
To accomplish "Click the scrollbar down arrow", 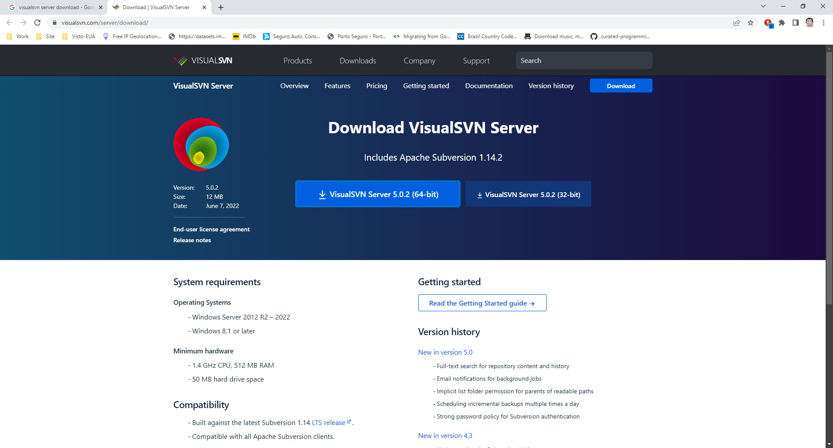I will [829, 444].
